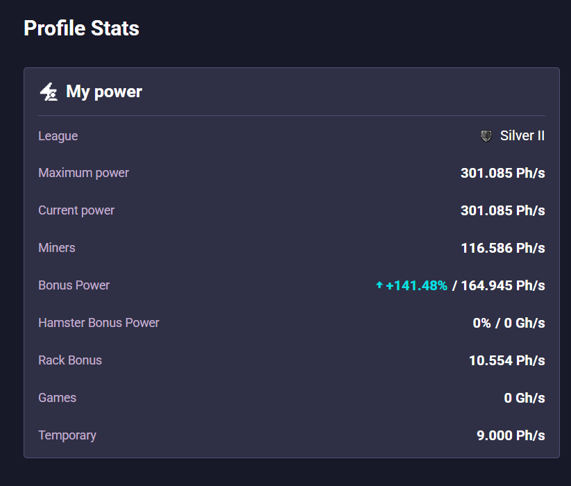Click the Bonus Power label
Screen dimensions: 571x486
click(x=74, y=285)
